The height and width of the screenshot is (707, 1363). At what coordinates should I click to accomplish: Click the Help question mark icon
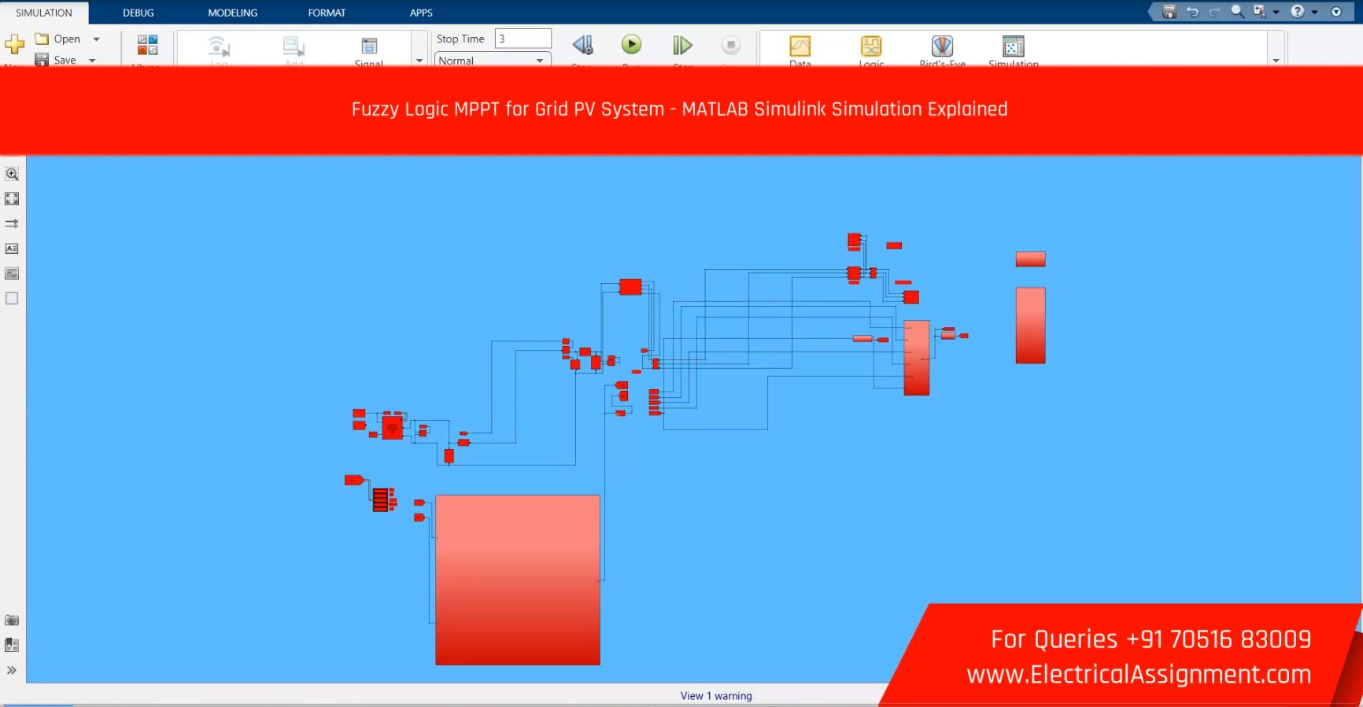tap(1298, 12)
